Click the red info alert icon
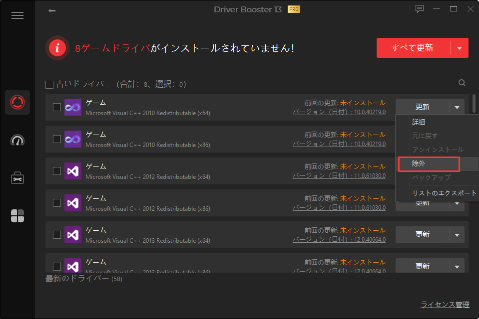The height and width of the screenshot is (319, 479). click(x=57, y=48)
